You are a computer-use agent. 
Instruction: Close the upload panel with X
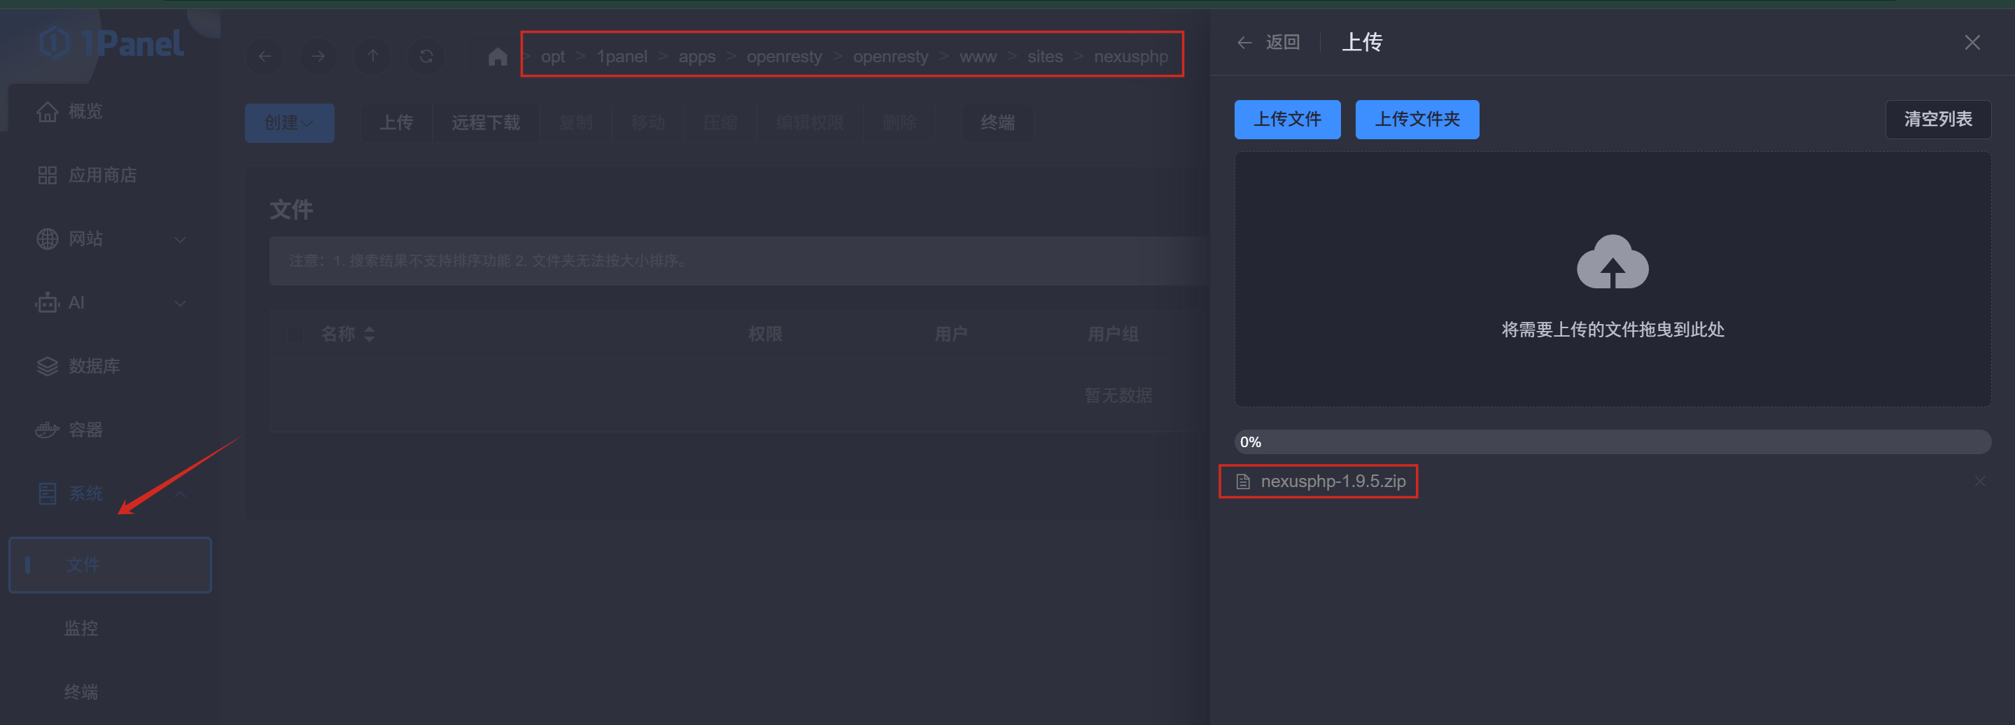[1972, 42]
